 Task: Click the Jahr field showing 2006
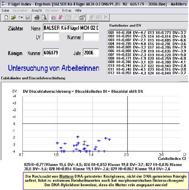coord(91,53)
